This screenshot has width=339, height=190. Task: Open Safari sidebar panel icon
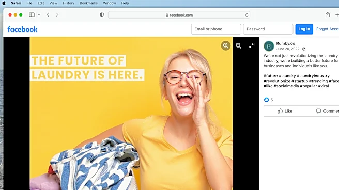point(32,14)
